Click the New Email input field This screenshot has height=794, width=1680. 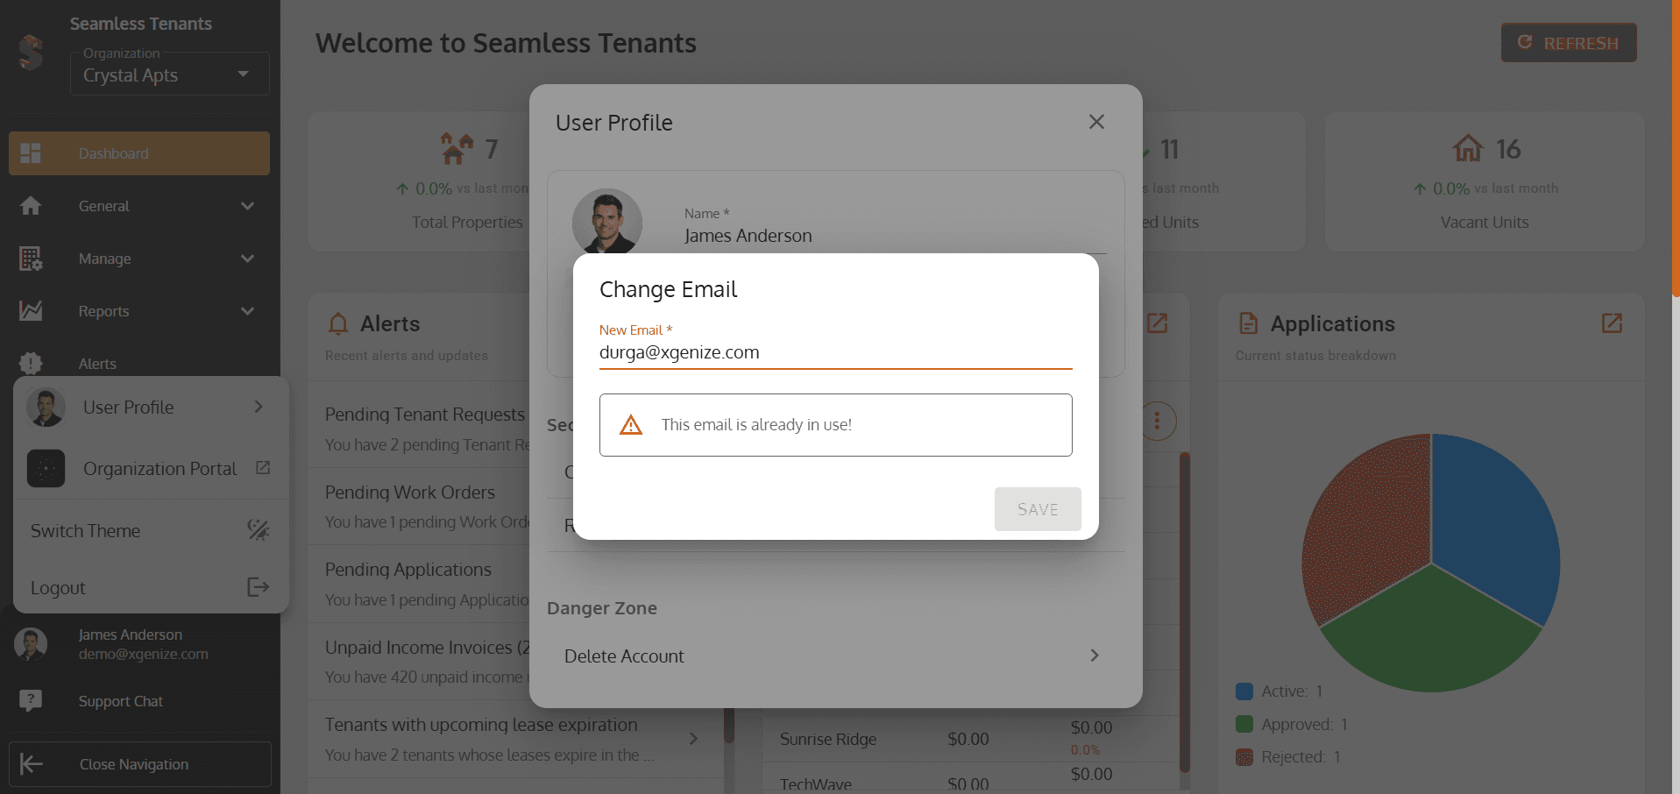pos(835,352)
